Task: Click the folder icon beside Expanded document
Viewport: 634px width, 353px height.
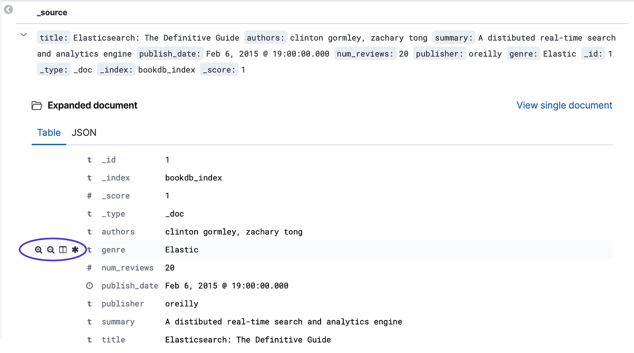Action: [x=37, y=106]
